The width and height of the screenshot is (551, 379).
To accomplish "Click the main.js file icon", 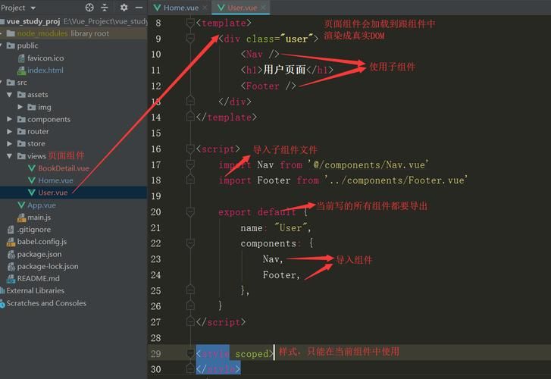I will 21,218.
